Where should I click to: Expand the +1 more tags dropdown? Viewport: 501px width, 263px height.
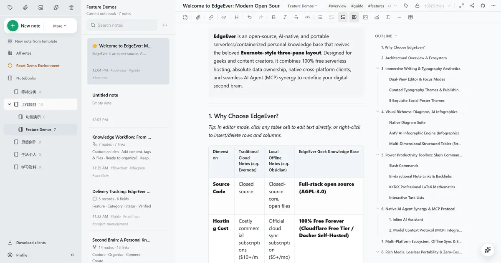pos(392,6)
